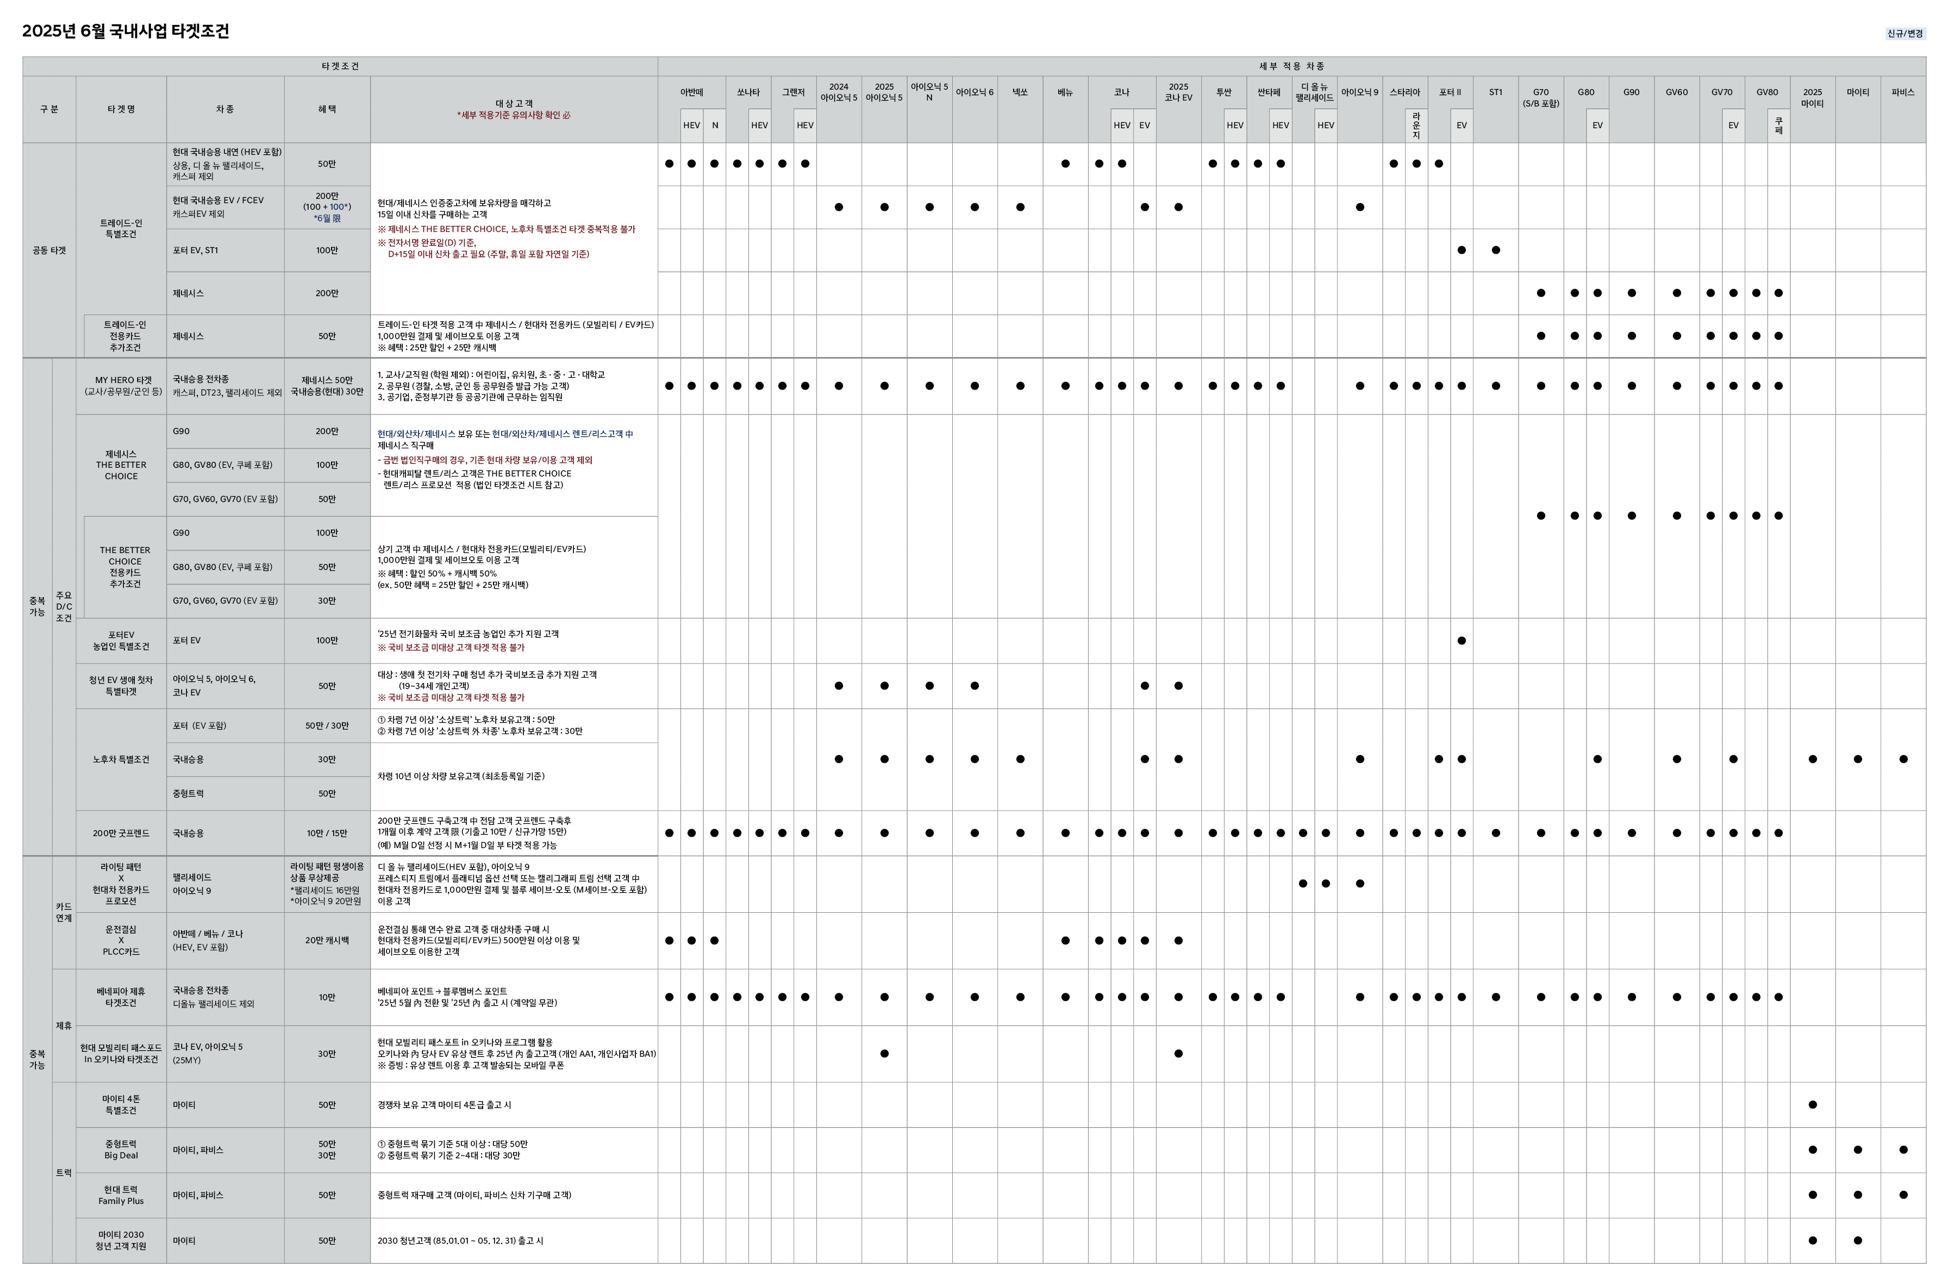The height and width of the screenshot is (1286, 1949).
Task: Click the 'G70 (S/B 포함)' column header
Action: pyautogui.click(x=1540, y=98)
